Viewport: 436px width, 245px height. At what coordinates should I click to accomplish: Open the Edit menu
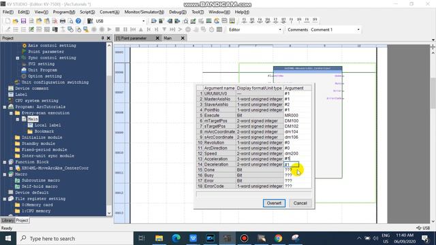click(x=23, y=12)
